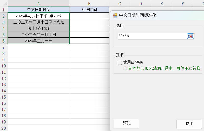The image size is (204, 131).
Task: Select column D header
Action: (140, 3)
